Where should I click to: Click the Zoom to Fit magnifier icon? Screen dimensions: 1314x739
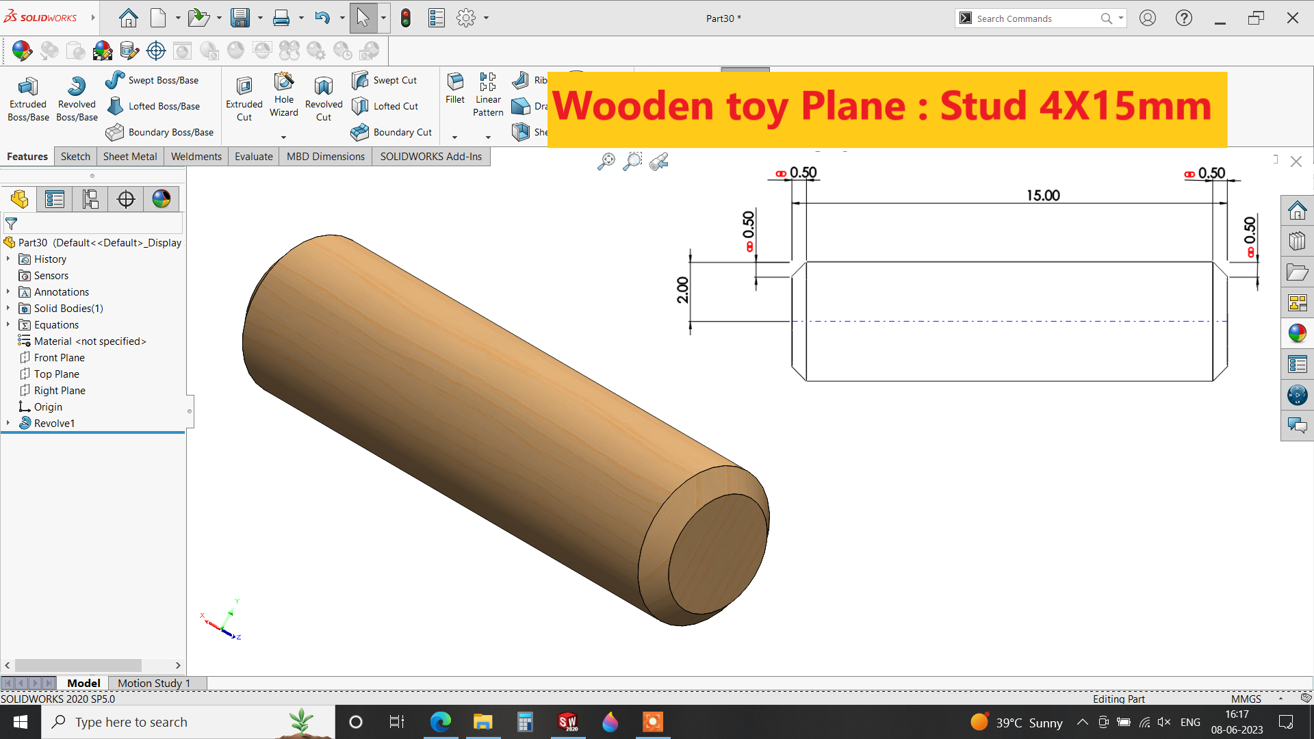point(606,161)
